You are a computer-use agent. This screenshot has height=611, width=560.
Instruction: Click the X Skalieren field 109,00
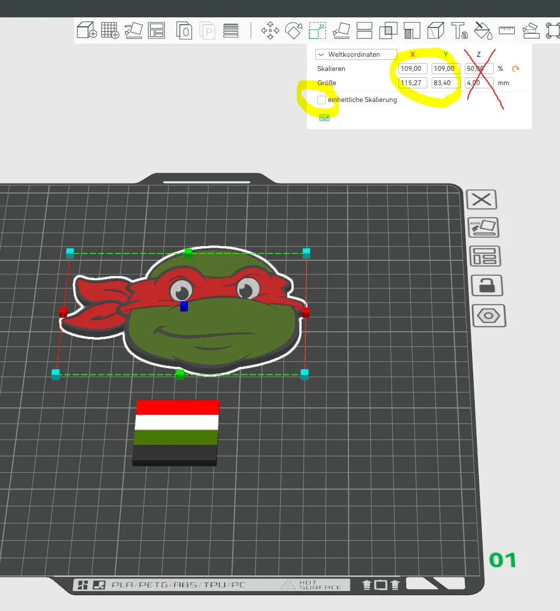tap(413, 68)
